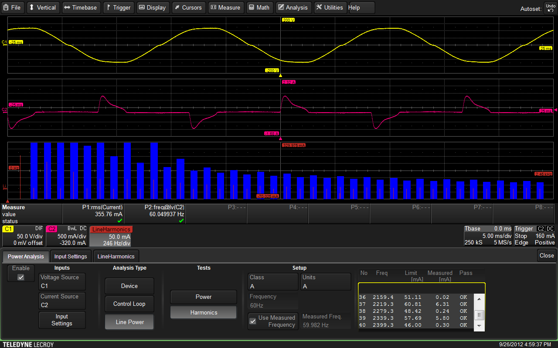Open the Utilities menu

click(330, 7)
